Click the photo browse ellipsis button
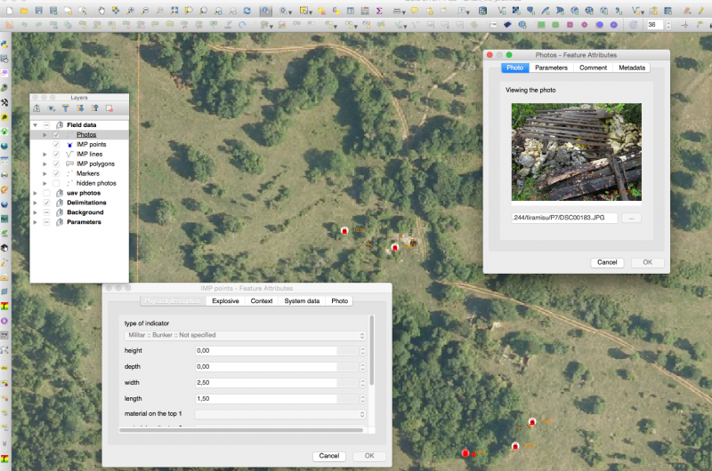712x471 pixels. coord(631,218)
